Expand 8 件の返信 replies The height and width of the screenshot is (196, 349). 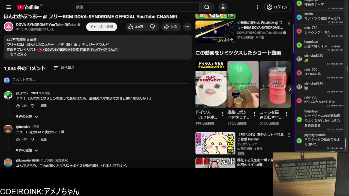27,150
